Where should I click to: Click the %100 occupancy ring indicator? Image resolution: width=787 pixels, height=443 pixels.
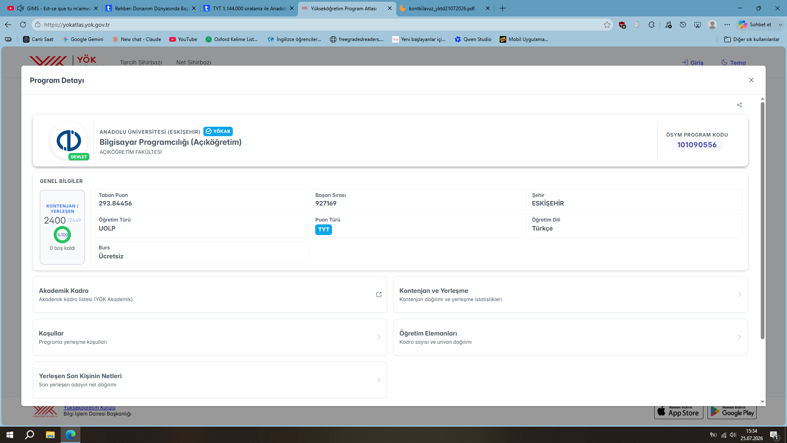click(62, 235)
